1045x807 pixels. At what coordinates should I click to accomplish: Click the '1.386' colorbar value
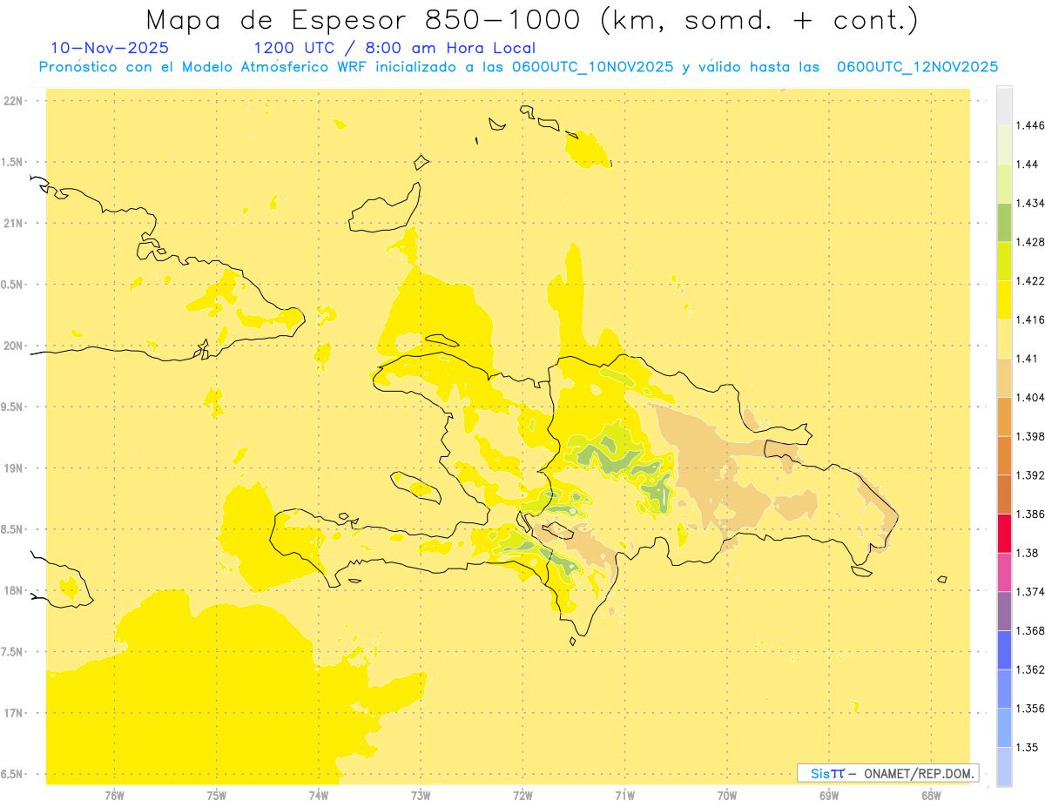point(1029,514)
